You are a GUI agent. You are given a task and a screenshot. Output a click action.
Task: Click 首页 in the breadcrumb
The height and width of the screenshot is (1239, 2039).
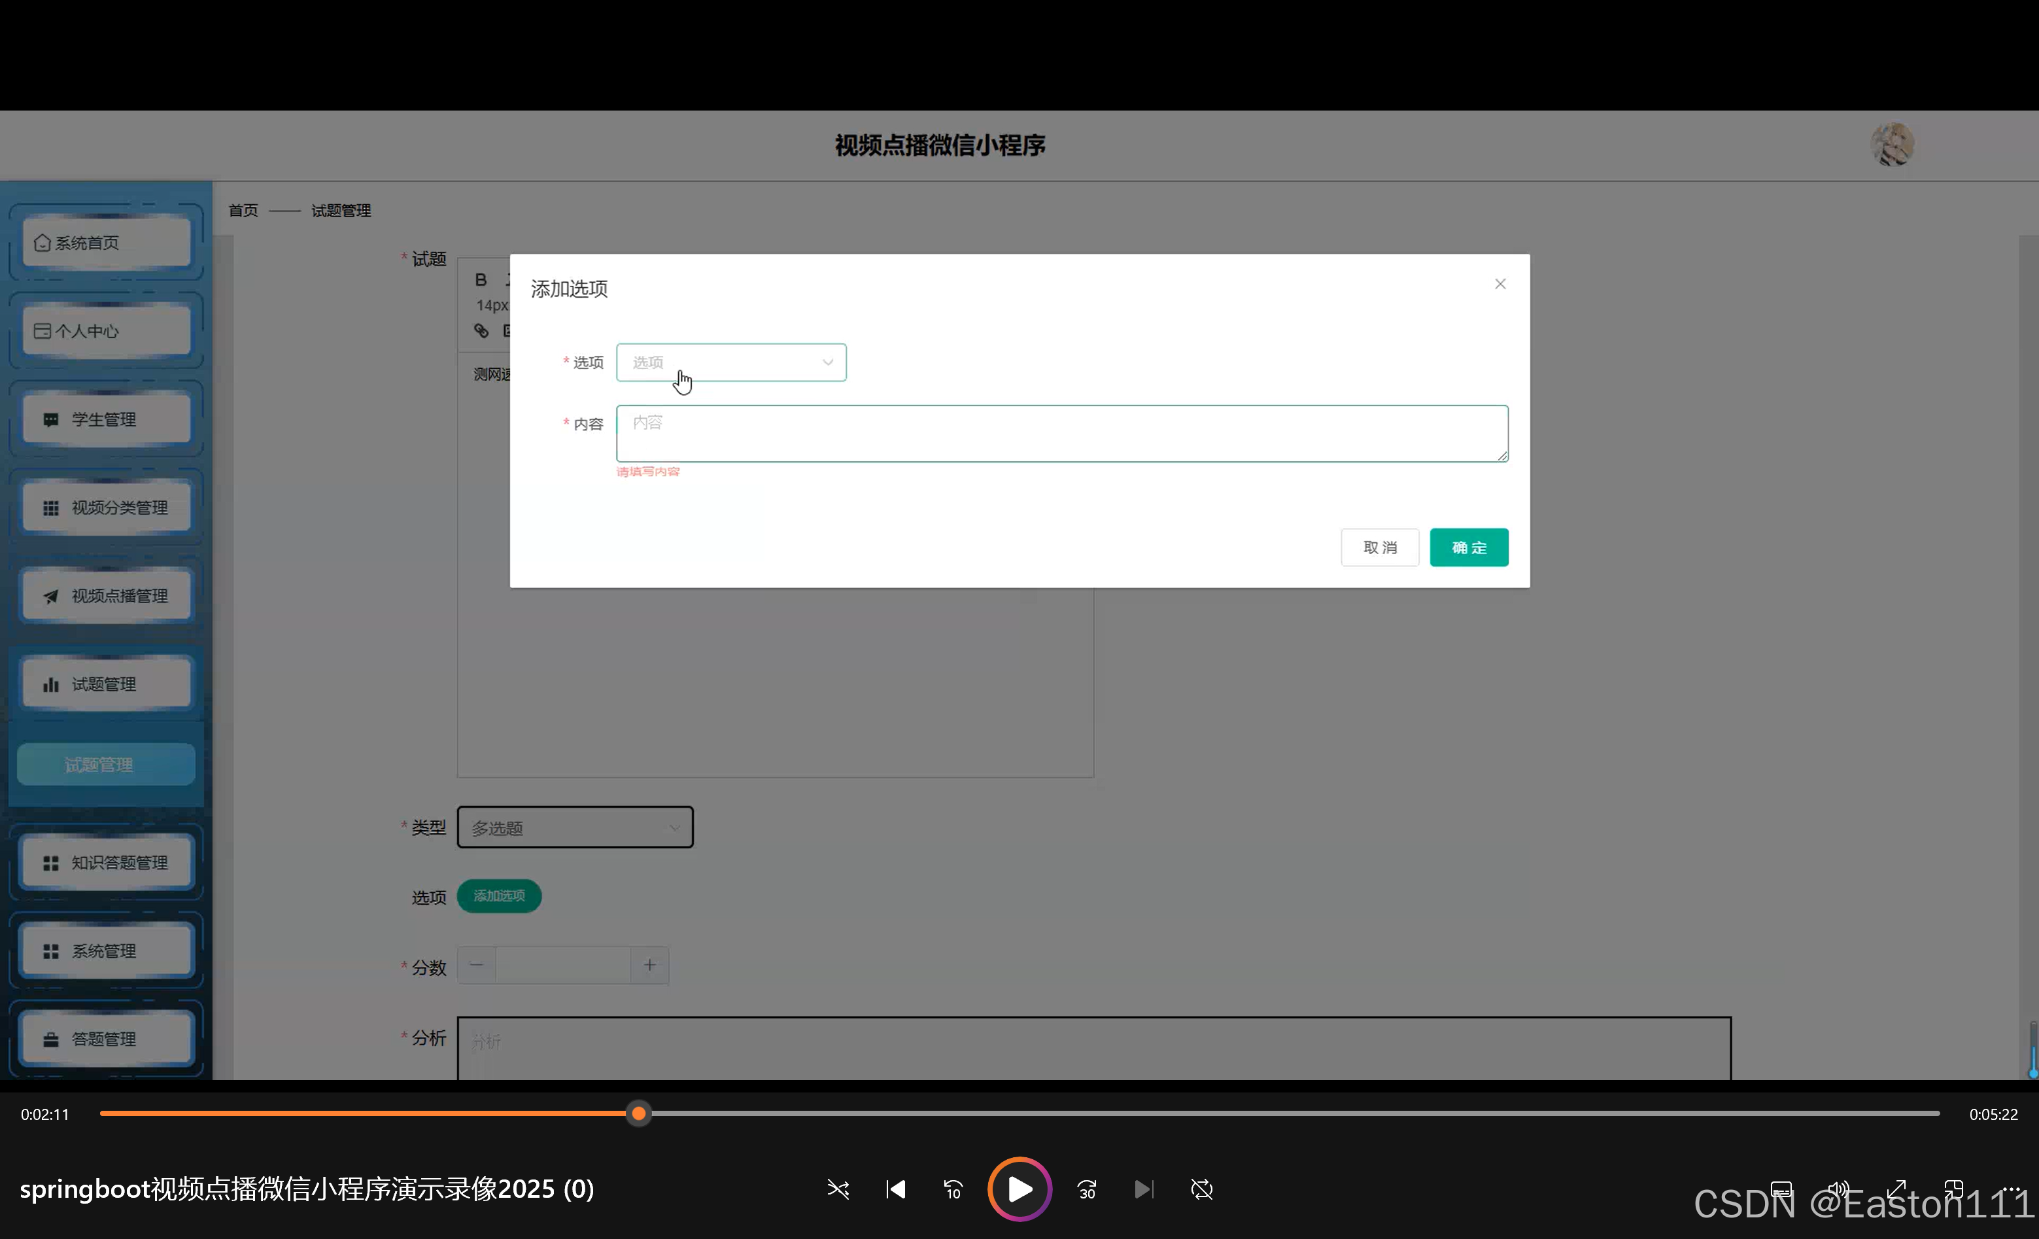point(243,210)
